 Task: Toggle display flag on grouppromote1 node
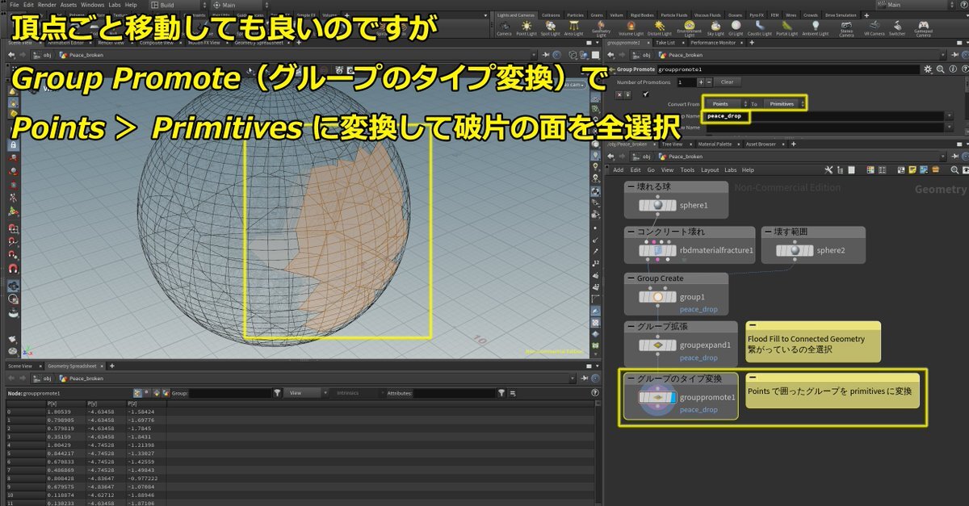674,398
